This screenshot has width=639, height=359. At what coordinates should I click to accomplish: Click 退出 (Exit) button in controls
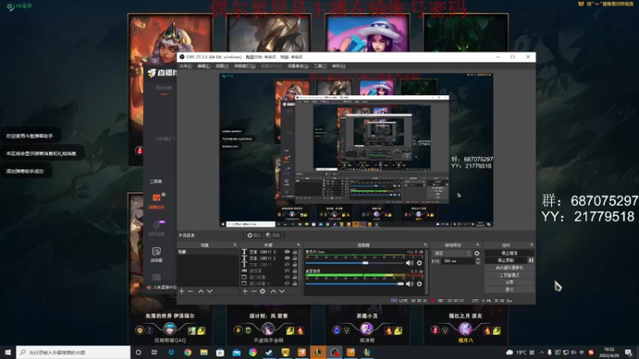pyautogui.click(x=509, y=290)
